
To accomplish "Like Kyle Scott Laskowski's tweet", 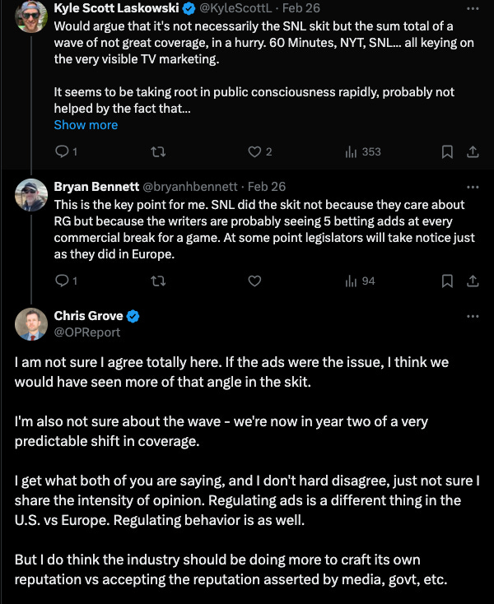I will pyautogui.click(x=260, y=151).
